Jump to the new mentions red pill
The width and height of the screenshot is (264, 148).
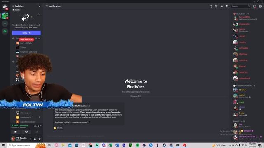26,39
